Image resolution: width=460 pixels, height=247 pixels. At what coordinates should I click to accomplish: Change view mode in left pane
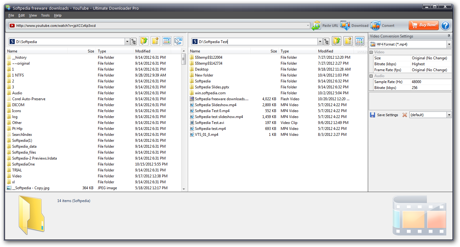(x=167, y=41)
